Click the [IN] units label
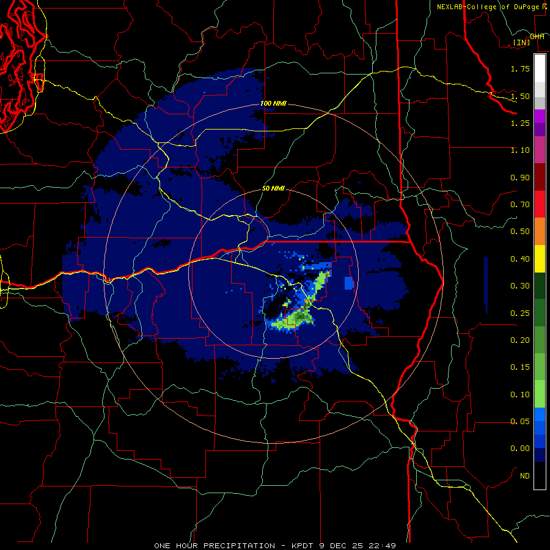Viewport: 550px width, 550px height. [x=522, y=42]
